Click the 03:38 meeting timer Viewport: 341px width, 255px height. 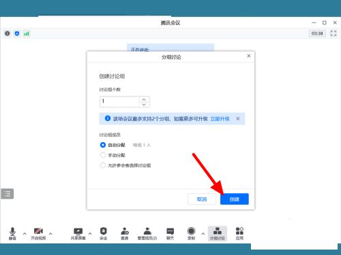click(x=317, y=33)
